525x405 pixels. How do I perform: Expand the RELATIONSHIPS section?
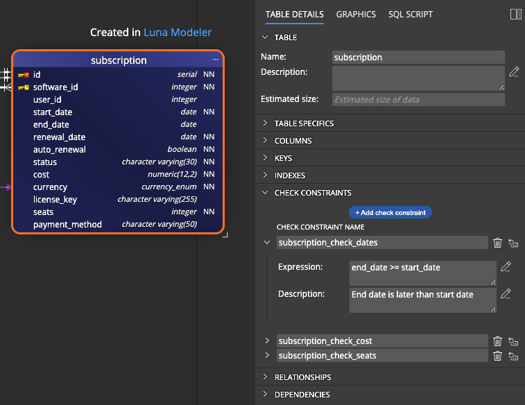(x=265, y=377)
